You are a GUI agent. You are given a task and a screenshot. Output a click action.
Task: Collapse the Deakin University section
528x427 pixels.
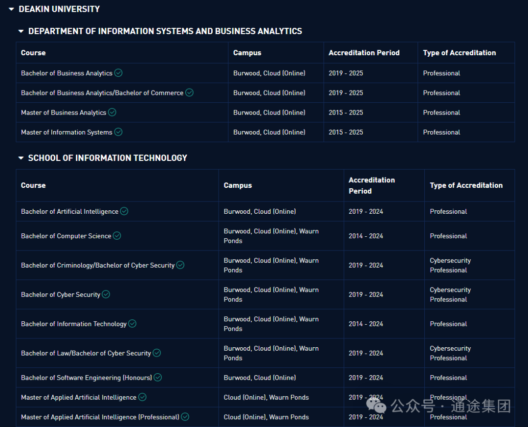(11, 9)
